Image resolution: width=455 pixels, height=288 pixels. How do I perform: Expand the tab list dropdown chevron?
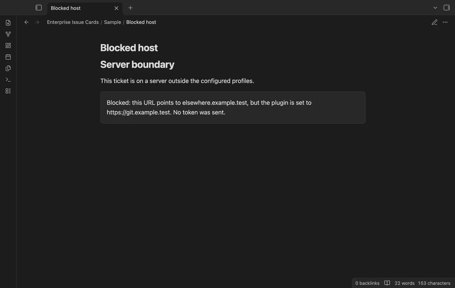click(435, 8)
